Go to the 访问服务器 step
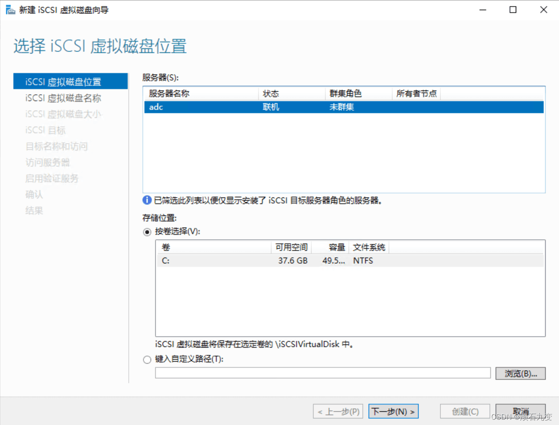 coord(48,162)
